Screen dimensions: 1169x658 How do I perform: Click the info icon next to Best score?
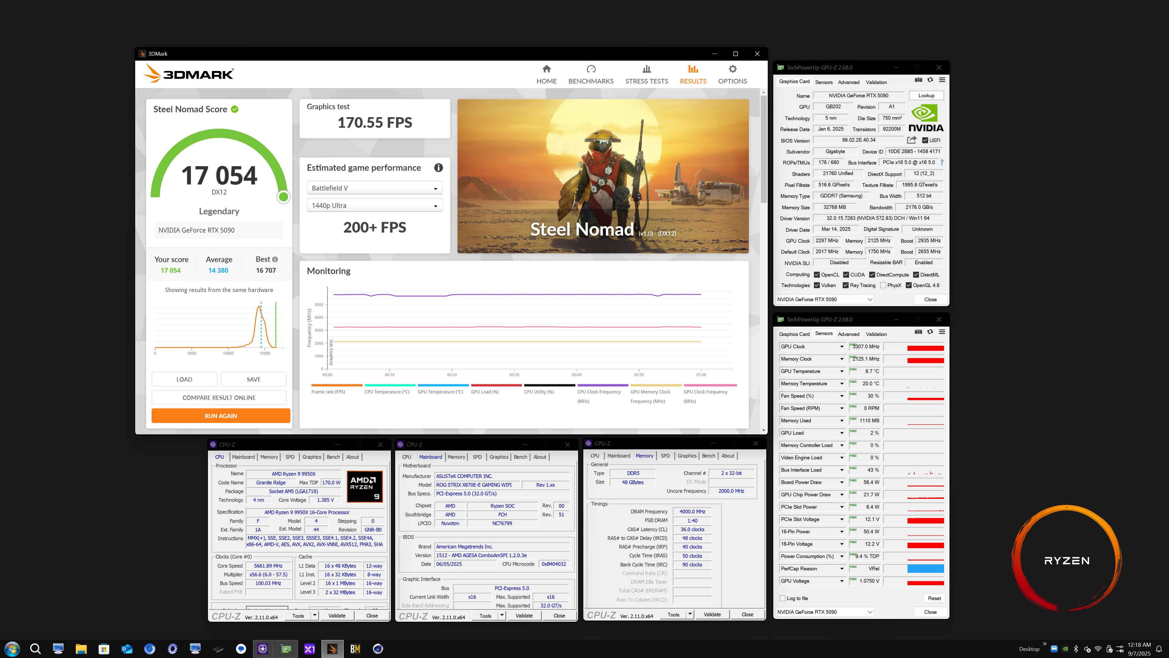pyautogui.click(x=275, y=259)
